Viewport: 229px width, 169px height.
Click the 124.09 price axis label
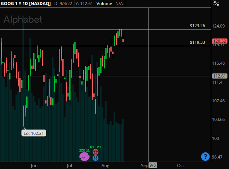coord(218,26)
